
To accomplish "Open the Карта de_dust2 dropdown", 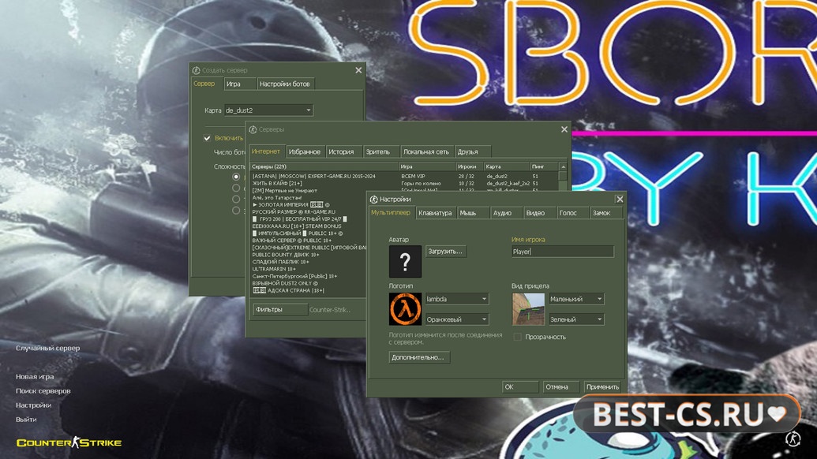I will click(268, 110).
